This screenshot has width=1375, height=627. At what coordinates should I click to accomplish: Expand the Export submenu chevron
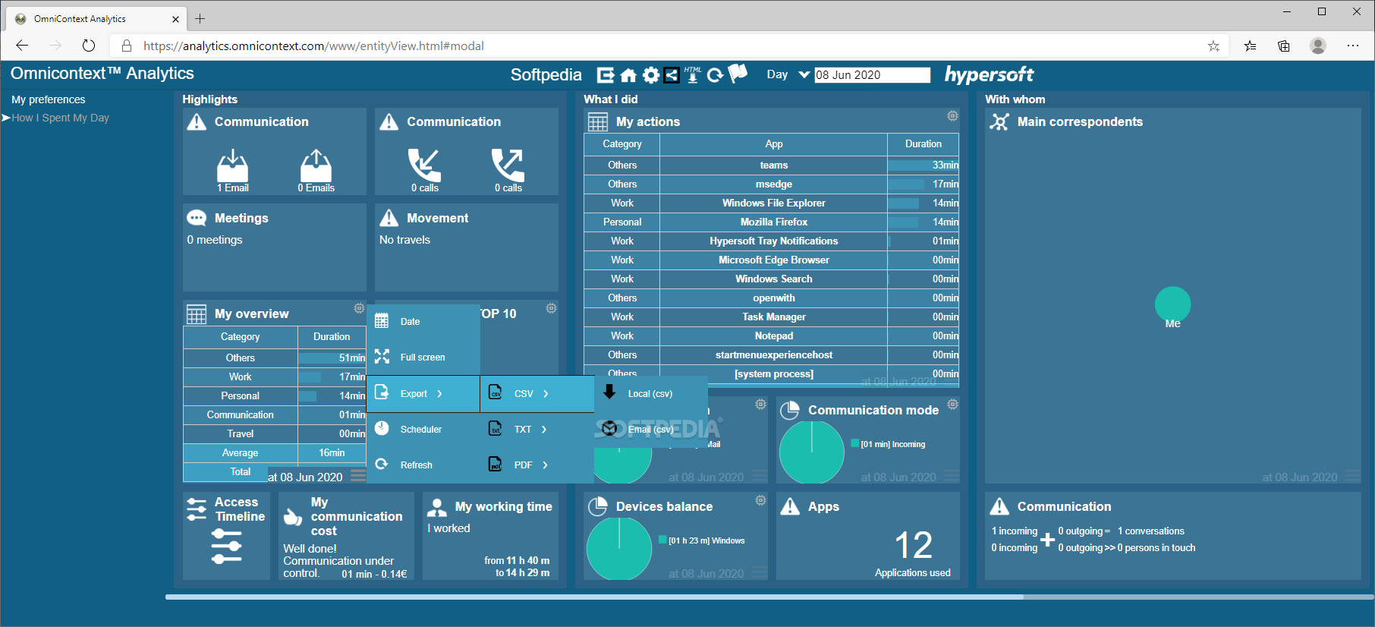pyautogui.click(x=439, y=394)
